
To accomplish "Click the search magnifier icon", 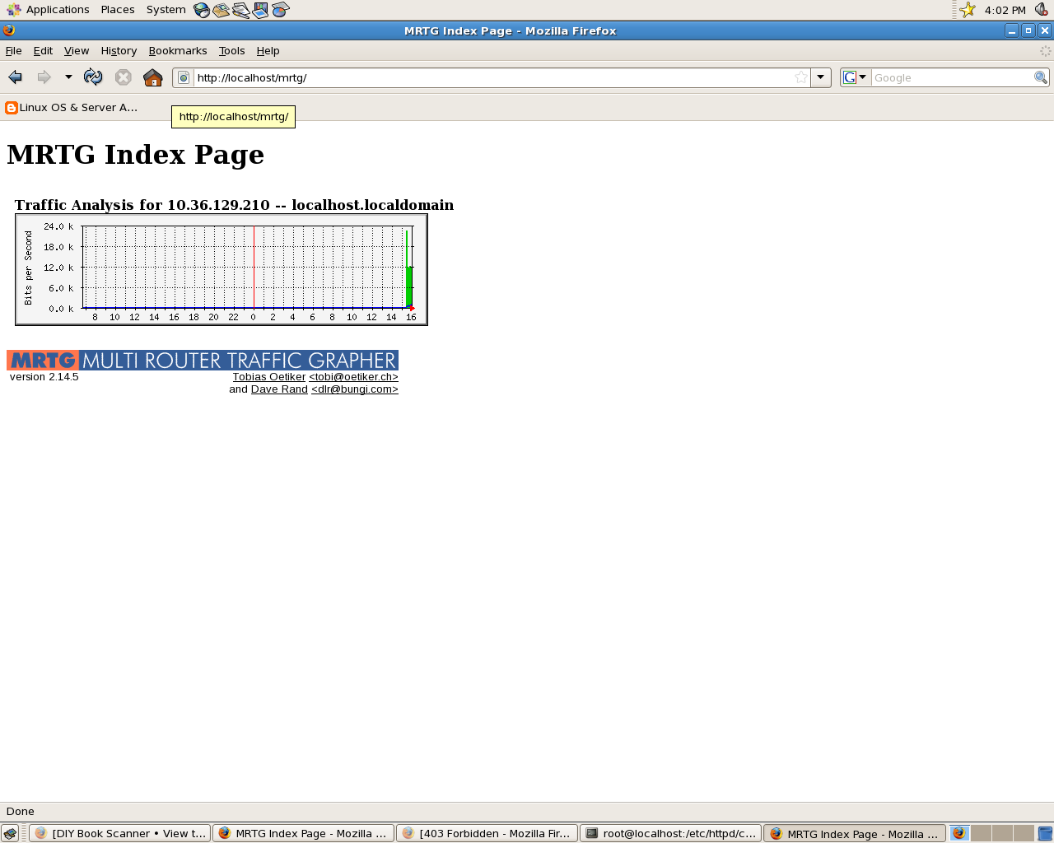I will click(1041, 77).
